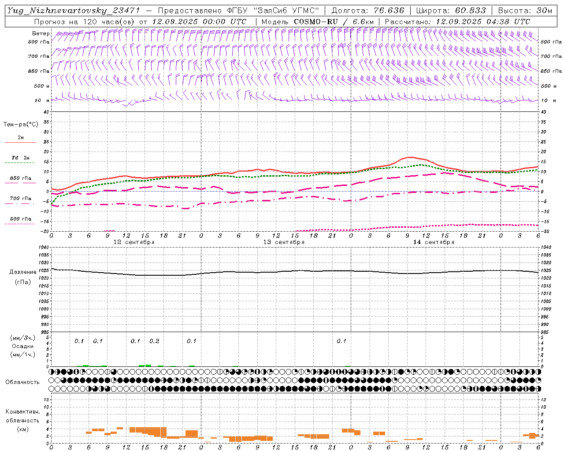Click the Давление panel label
Viewport: 564px width, 451px height.
click(x=23, y=272)
